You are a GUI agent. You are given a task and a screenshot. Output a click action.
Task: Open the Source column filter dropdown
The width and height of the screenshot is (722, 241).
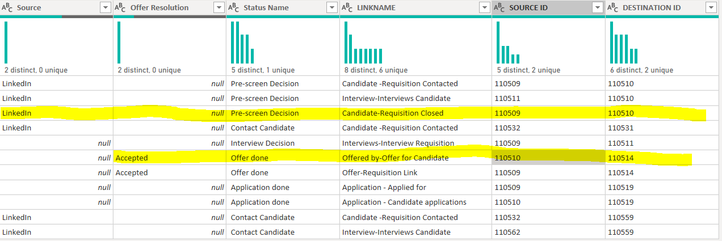pos(105,7)
